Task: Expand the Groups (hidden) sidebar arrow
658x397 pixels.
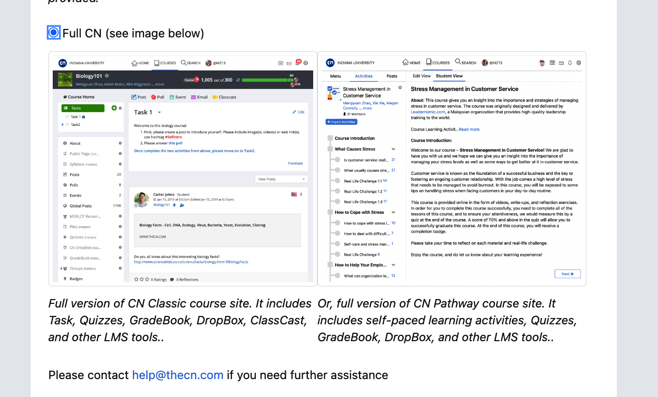Action: tap(62, 269)
